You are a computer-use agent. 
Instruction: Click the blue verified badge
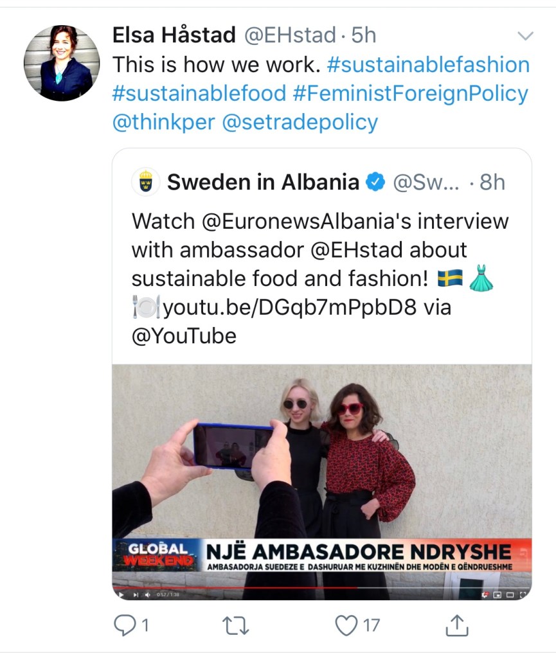pos(375,183)
